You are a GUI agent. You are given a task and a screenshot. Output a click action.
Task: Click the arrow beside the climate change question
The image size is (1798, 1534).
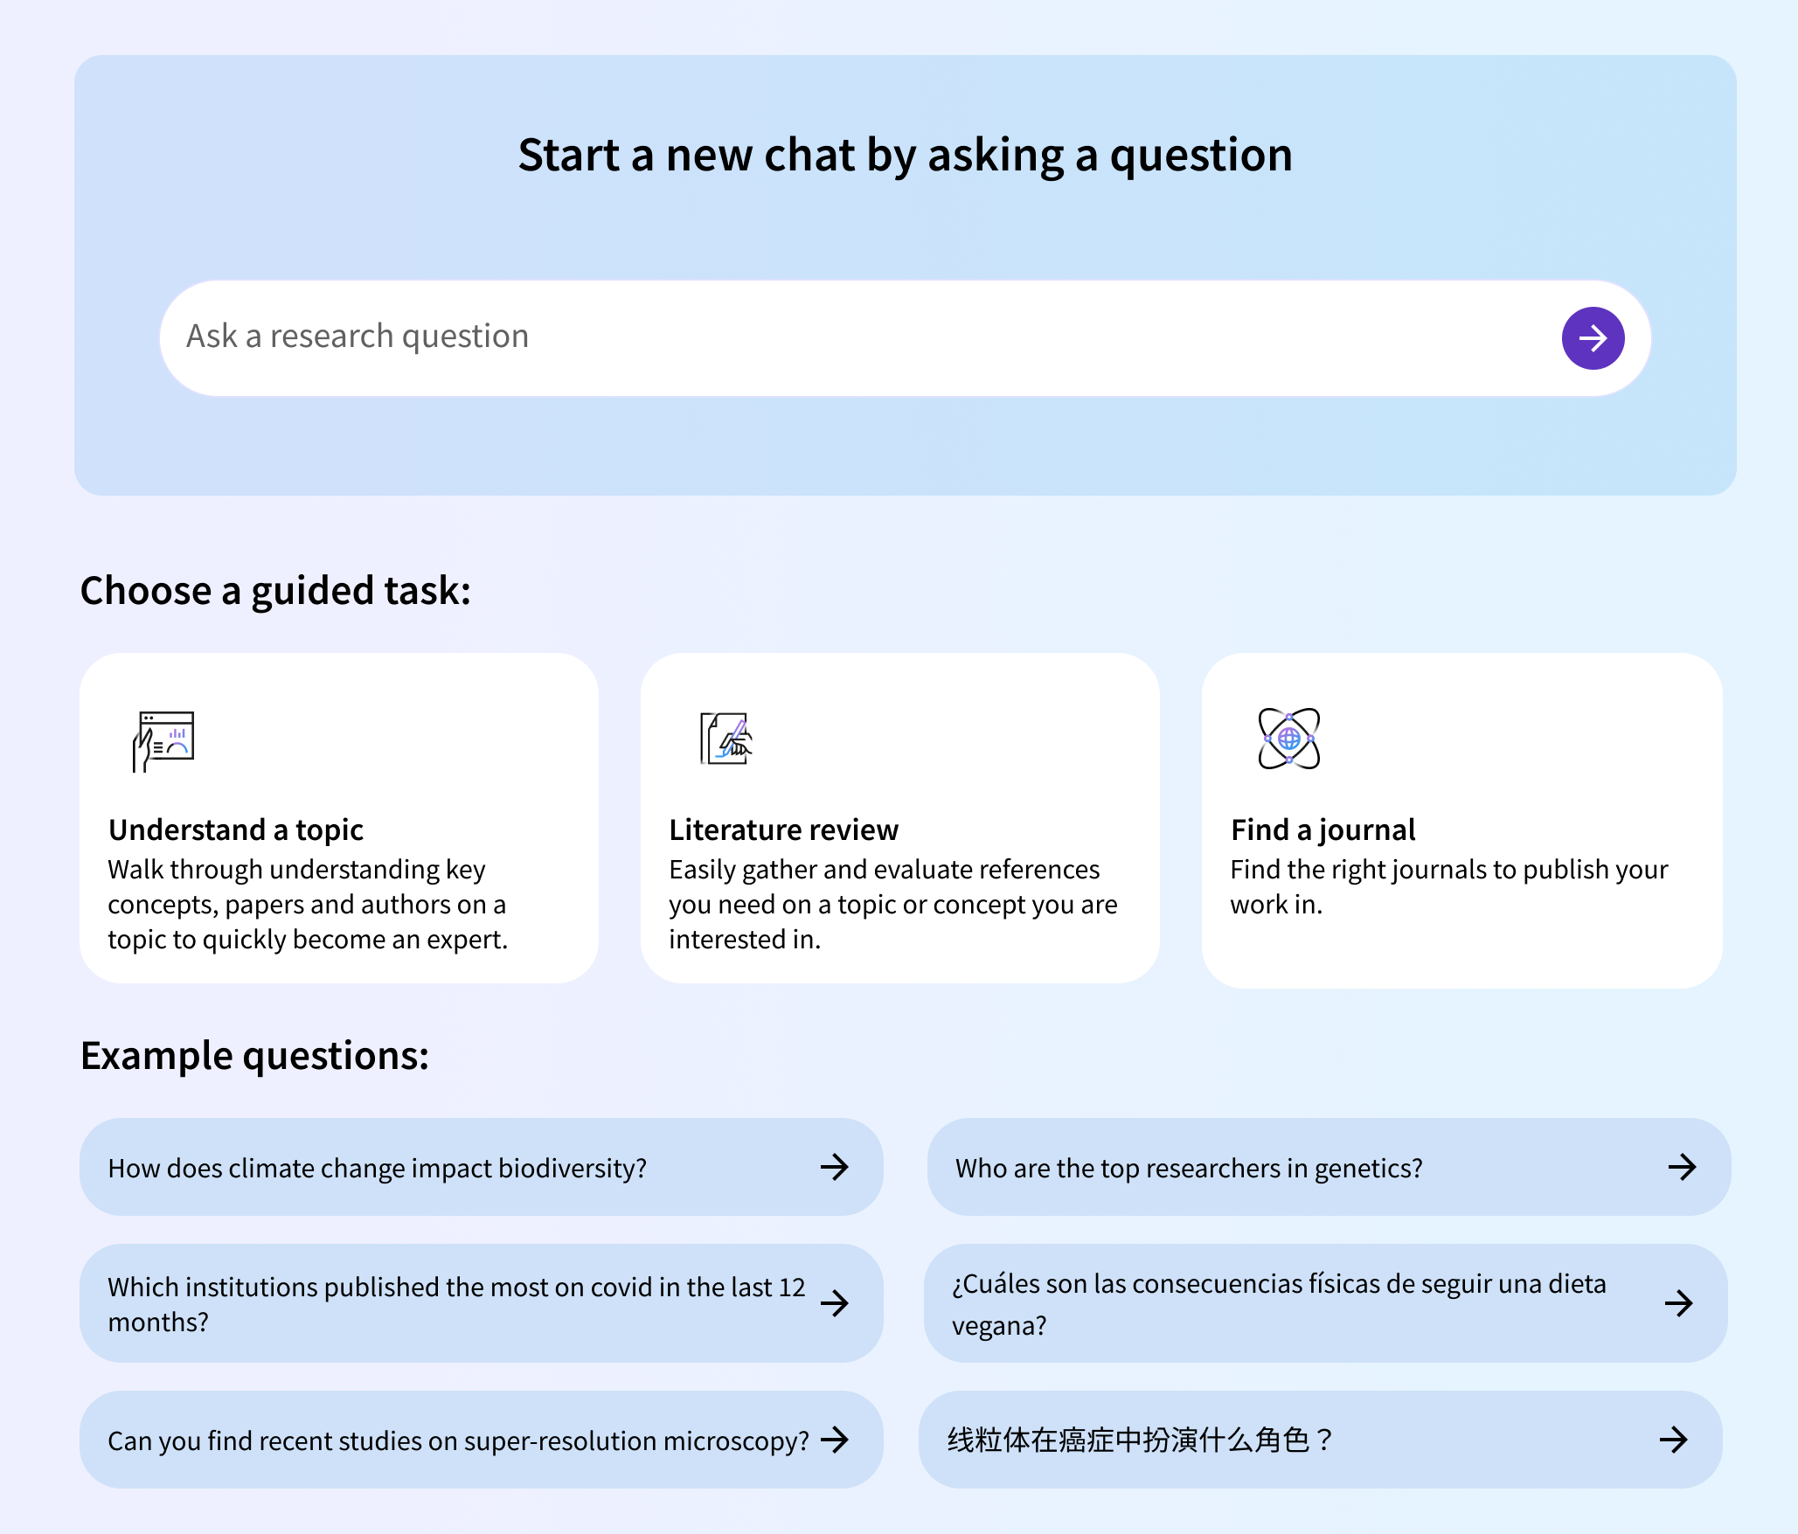(837, 1167)
